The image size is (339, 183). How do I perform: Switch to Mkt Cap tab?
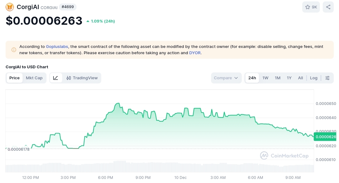pos(34,78)
